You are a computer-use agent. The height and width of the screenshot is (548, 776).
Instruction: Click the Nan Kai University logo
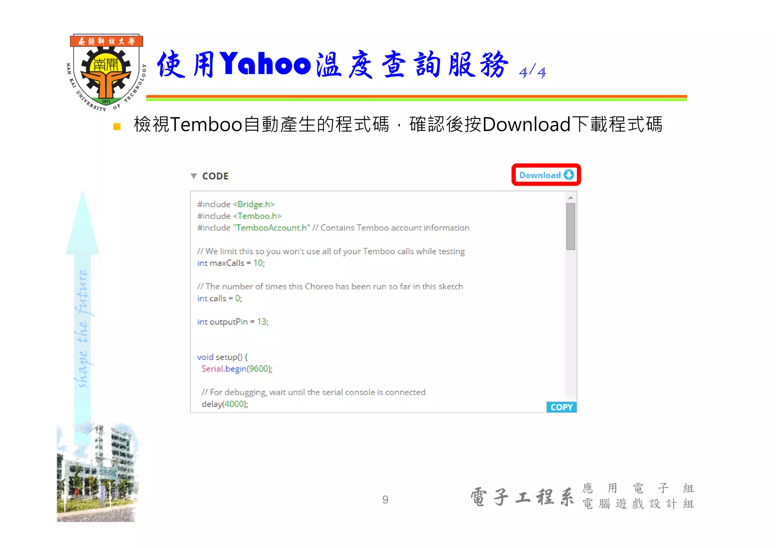tap(106, 72)
